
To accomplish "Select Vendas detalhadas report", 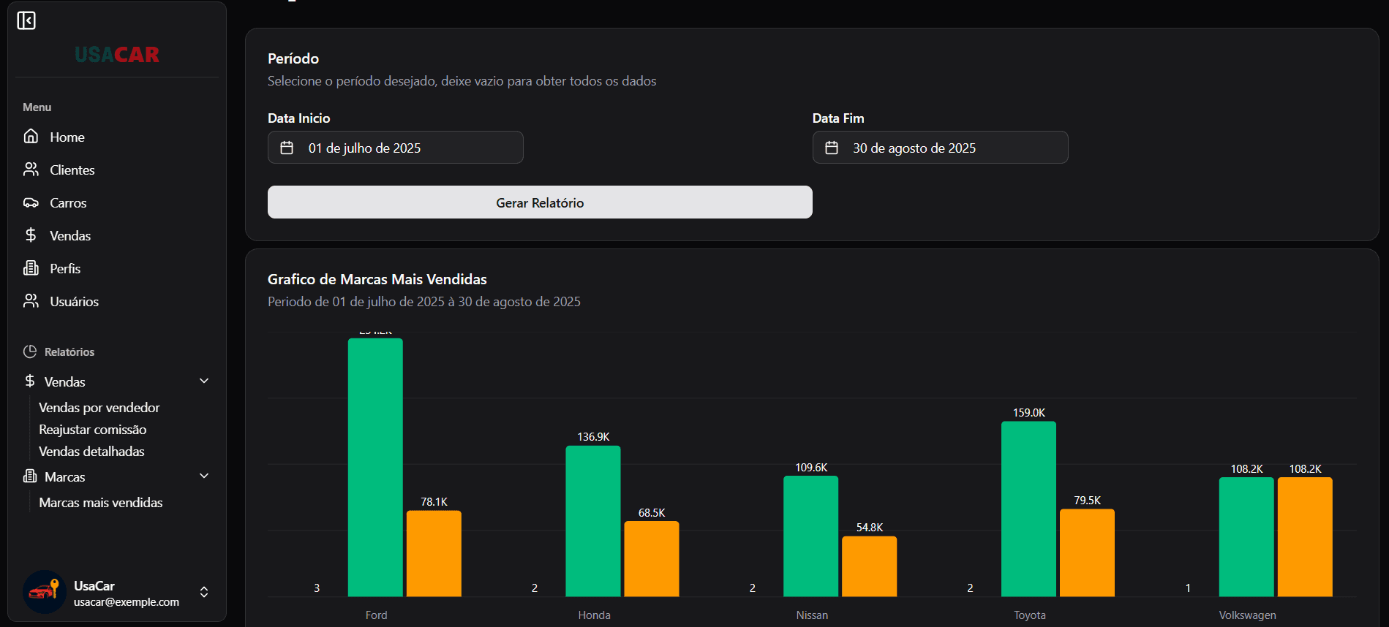I will click(x=91, y=451).
